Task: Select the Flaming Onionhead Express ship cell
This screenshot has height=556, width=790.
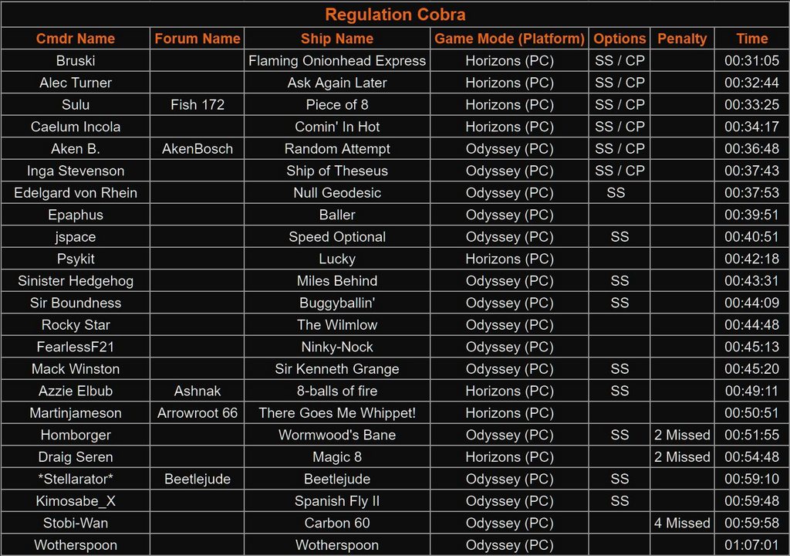Action: 337,61
